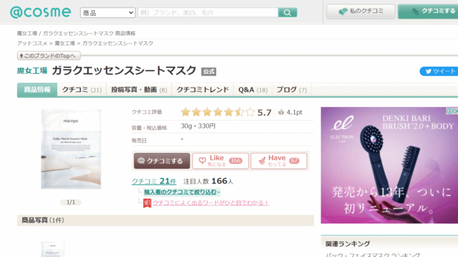Click the red icon beside クチコミワード link

point(147,203)
